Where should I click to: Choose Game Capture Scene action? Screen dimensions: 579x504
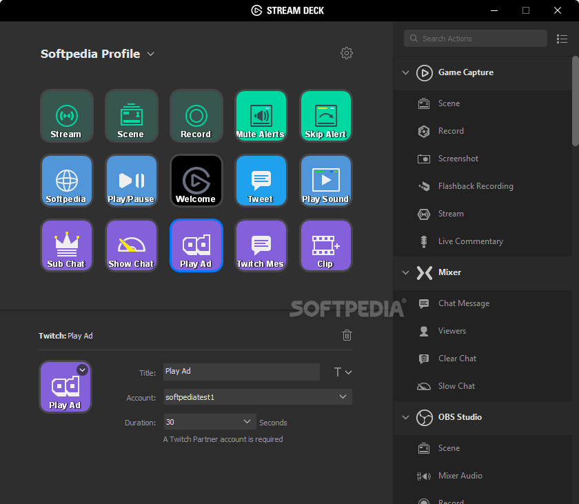coord(483,103)
